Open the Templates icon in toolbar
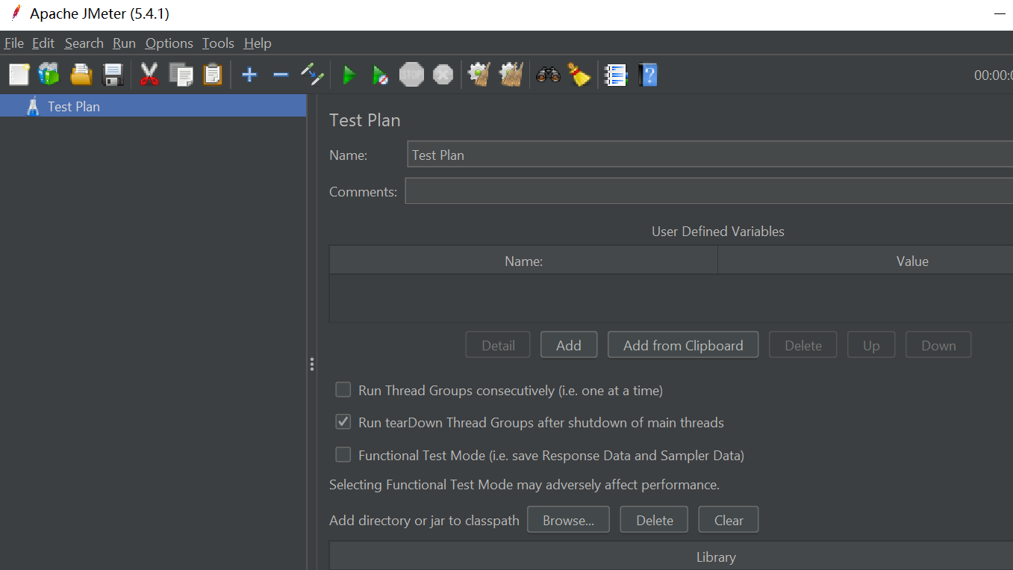The height and width of the screenshot is (570, 1013). pyautogui.click(x=49, y=75)
